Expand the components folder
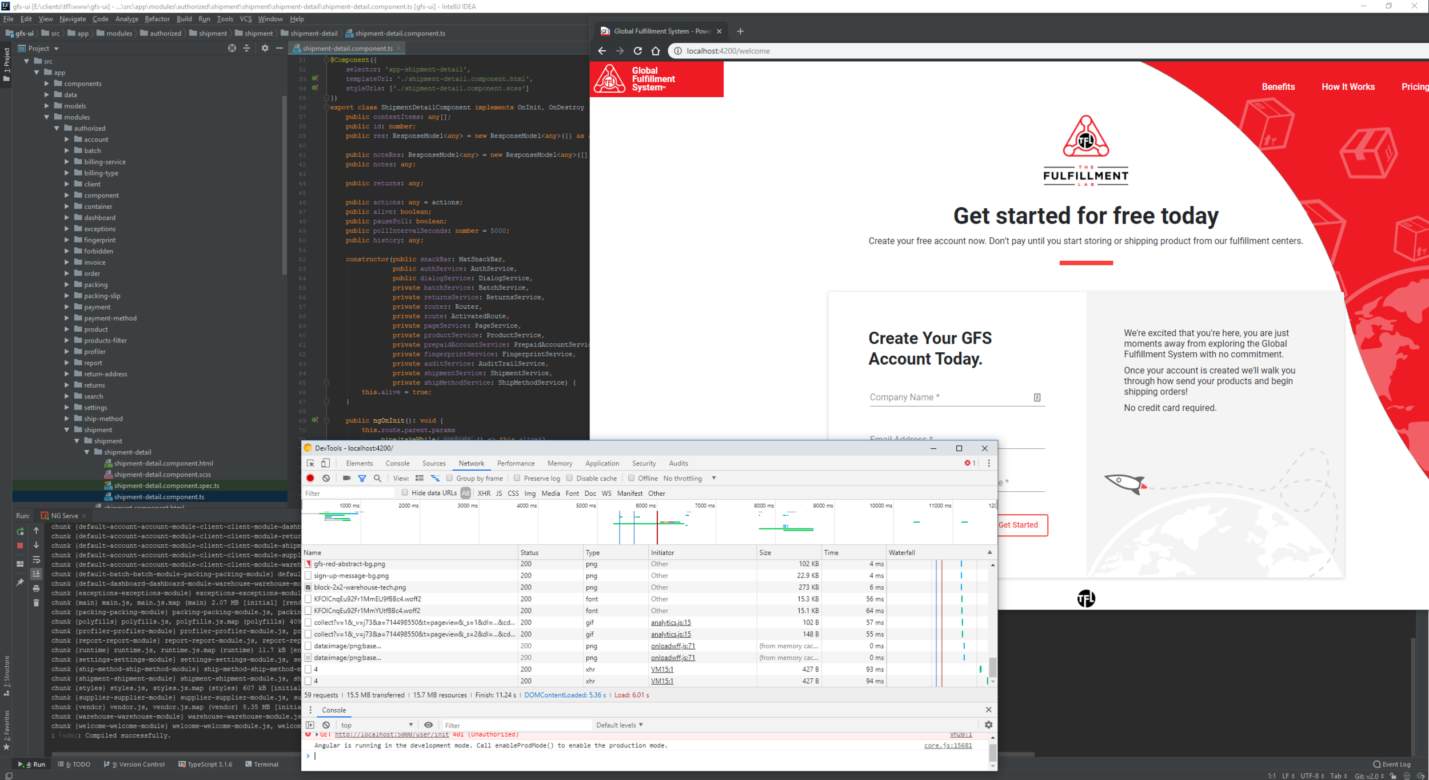 coord(47,83)
